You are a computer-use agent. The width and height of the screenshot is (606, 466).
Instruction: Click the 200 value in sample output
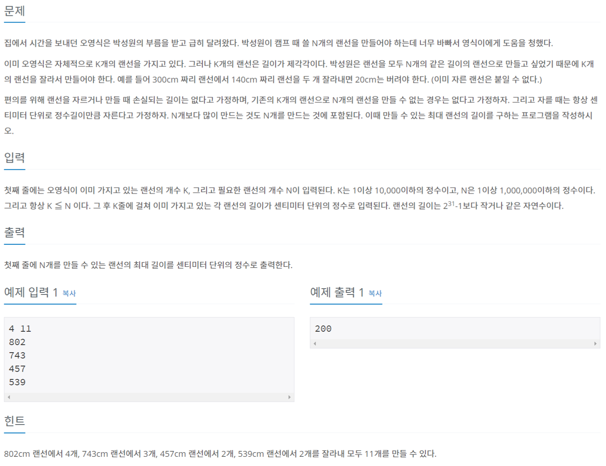click(323, 329)
